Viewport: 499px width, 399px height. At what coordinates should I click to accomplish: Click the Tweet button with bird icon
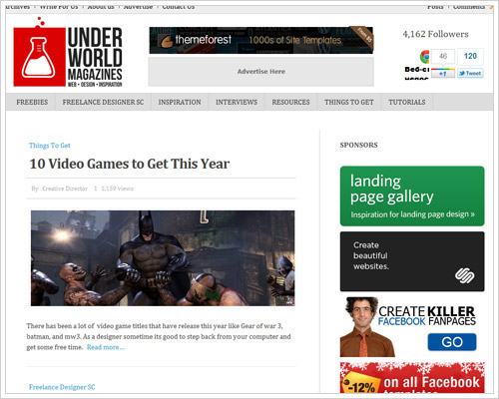[x=470, y=74]
